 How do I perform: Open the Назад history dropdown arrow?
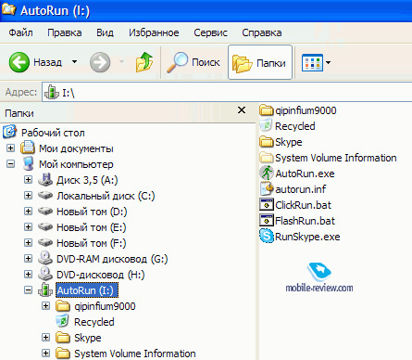click(74, 62)
